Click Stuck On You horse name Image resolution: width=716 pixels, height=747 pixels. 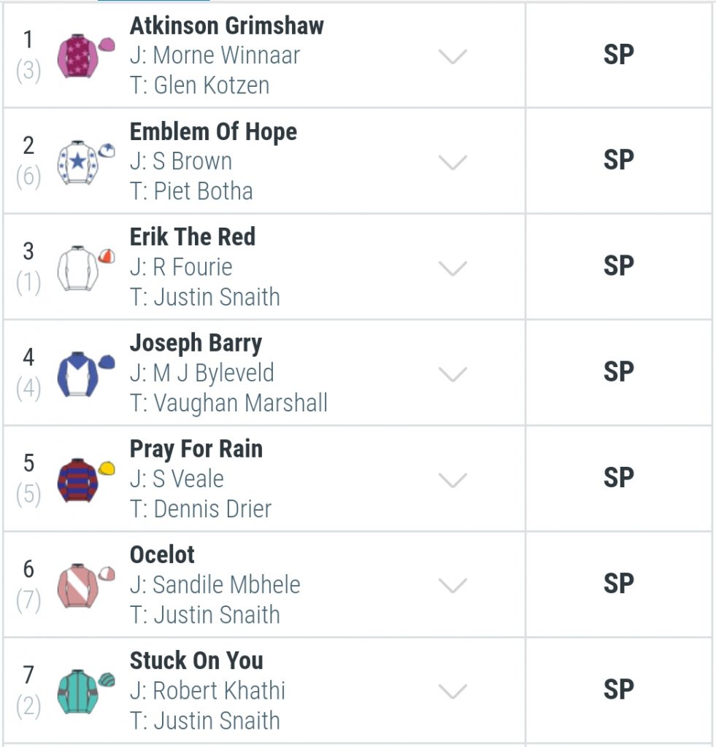point(196,661)
